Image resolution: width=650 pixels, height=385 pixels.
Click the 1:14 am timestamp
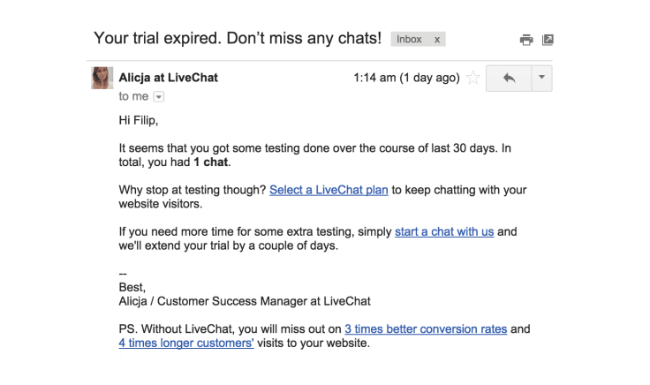coord(406,78)
